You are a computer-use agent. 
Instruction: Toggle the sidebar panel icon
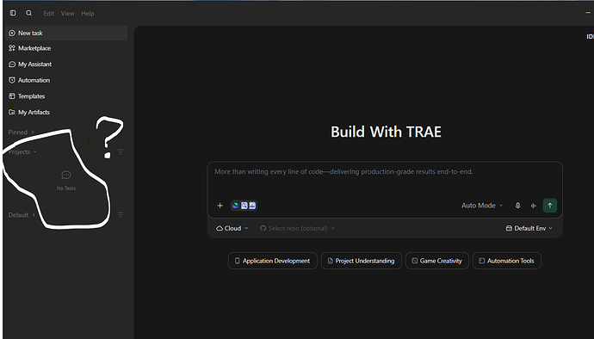tap(13, 13)
